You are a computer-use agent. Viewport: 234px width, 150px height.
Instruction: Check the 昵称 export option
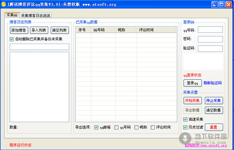(136, 127)
